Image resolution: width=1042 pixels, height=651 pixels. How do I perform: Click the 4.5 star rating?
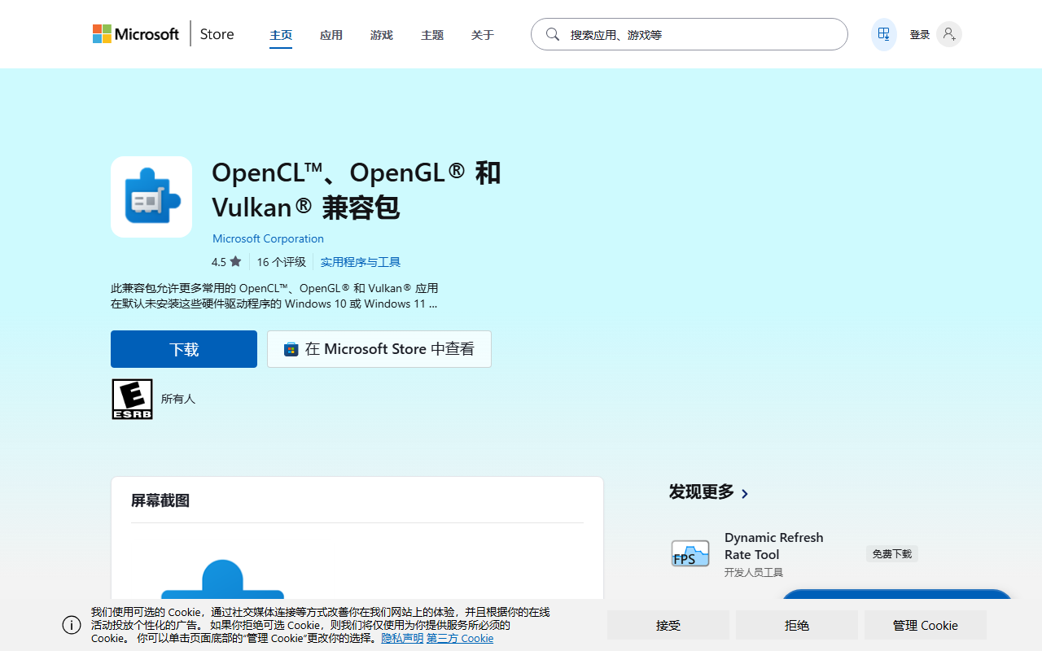[226, 262]
